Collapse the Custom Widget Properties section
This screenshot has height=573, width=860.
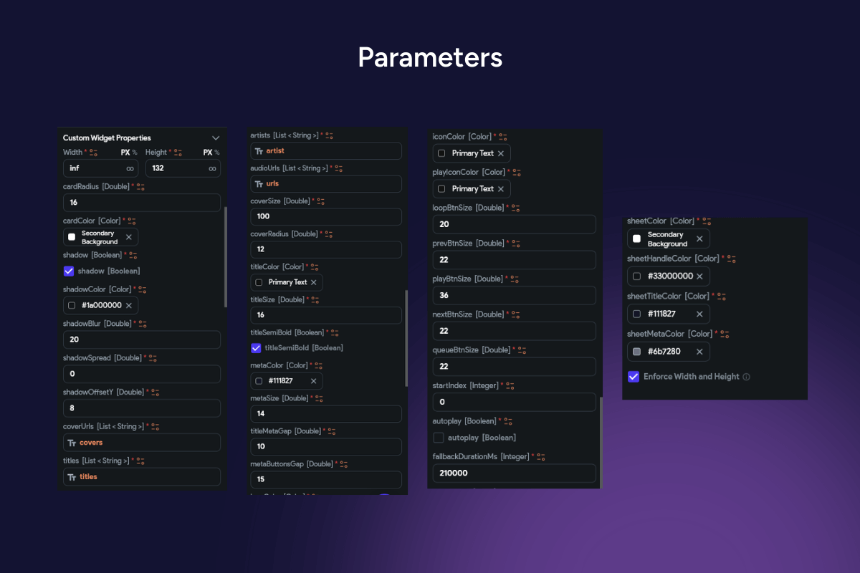click(x=216, y=138)
